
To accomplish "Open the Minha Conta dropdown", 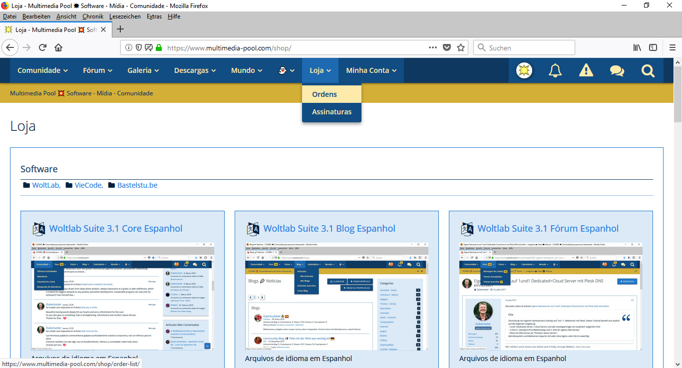I will coord(371,70).
